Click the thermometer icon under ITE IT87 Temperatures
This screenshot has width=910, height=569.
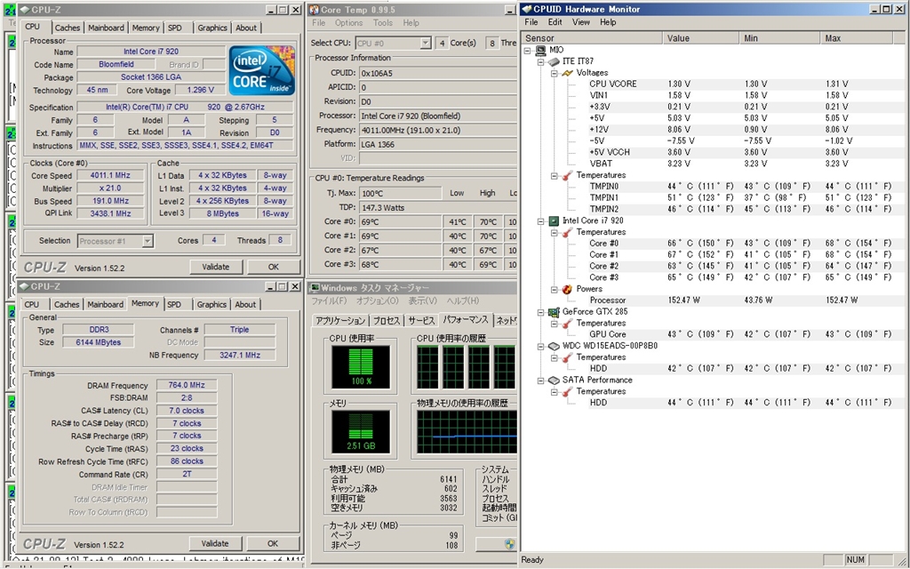[x=568, y=175]
